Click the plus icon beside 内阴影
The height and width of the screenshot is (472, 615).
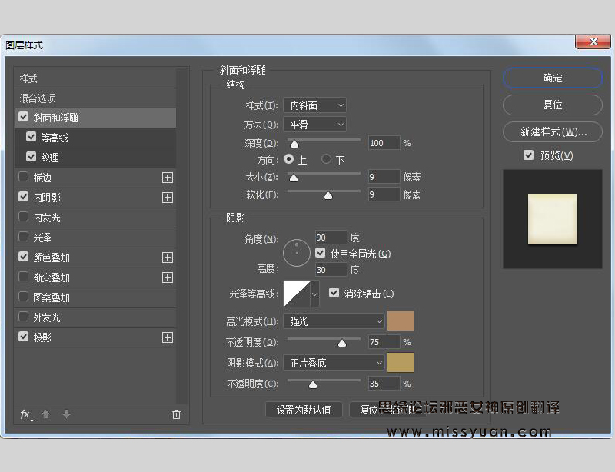click(168, 198)
